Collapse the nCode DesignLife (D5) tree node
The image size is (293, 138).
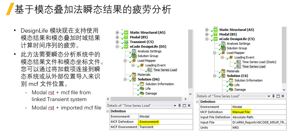(117, 47)
